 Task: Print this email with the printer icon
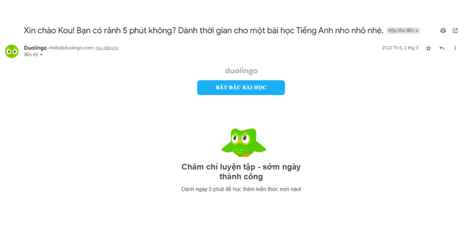pyautogui.click(x=443, y=30)
